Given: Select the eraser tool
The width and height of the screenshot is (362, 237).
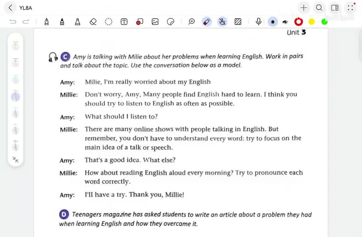Looking at the screenshot, I should tap(93, 22).
